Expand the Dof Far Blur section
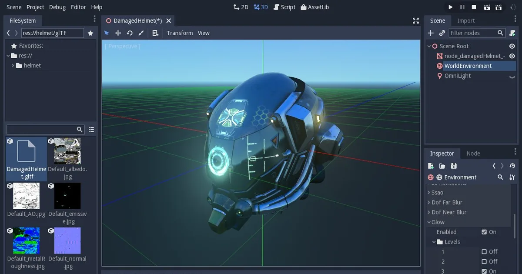Image resolution: width=522 pixels, height=274 pixels. pos(428,203)
